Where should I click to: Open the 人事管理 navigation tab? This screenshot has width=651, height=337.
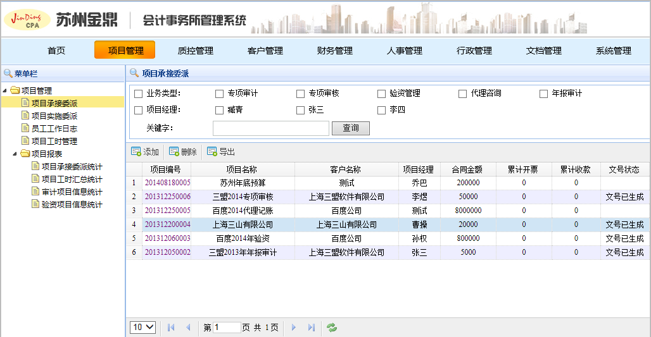(x=405, y=50)
